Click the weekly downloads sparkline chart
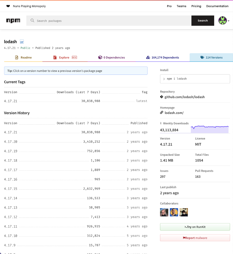Image resolution: width=233 pixels, height=254 pixels. point(210,129)
